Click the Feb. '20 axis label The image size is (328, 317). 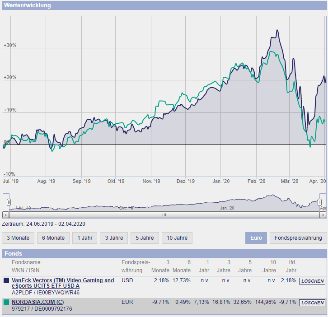tap(256, 181)
